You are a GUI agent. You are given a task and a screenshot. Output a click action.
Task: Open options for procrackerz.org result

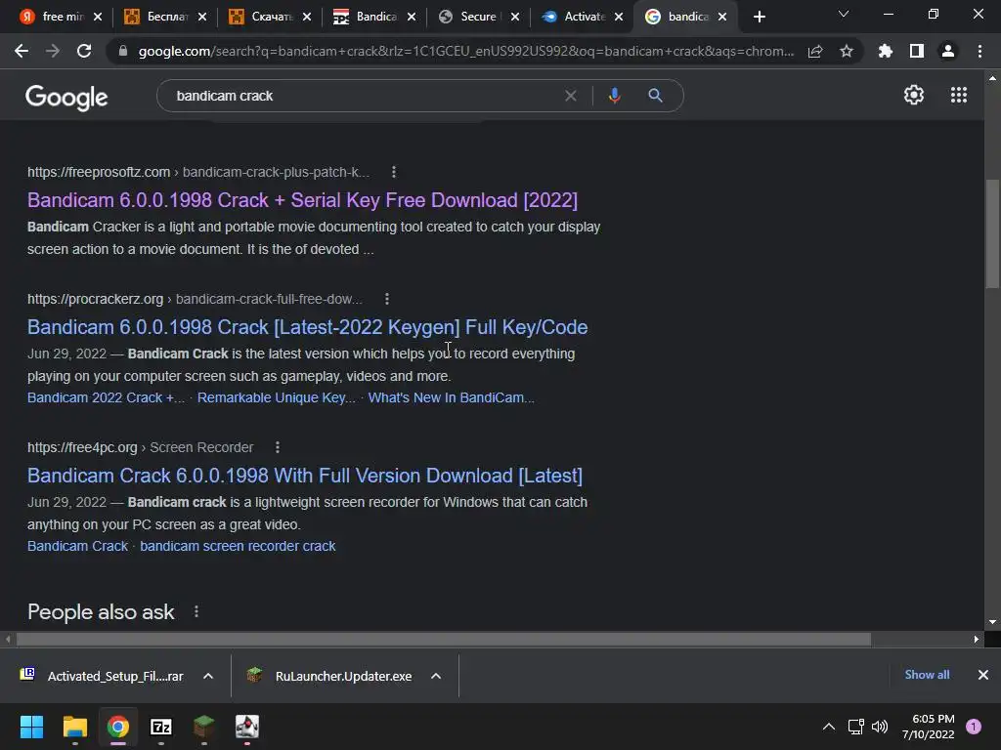pyautogui.click(x=387, y=299)
